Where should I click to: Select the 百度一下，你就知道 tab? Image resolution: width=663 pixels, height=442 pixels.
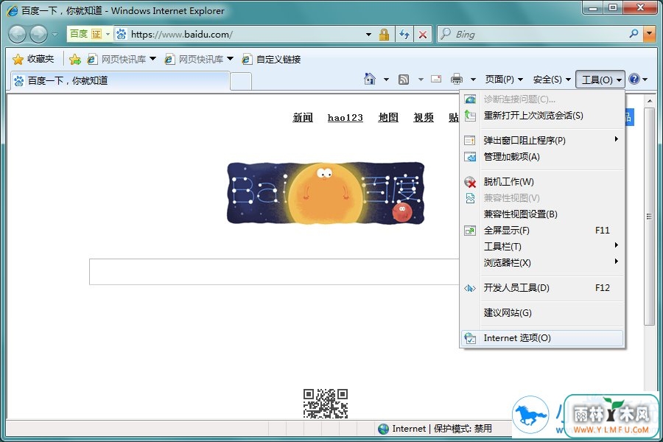pyautogui.click(x=120, y=81)
